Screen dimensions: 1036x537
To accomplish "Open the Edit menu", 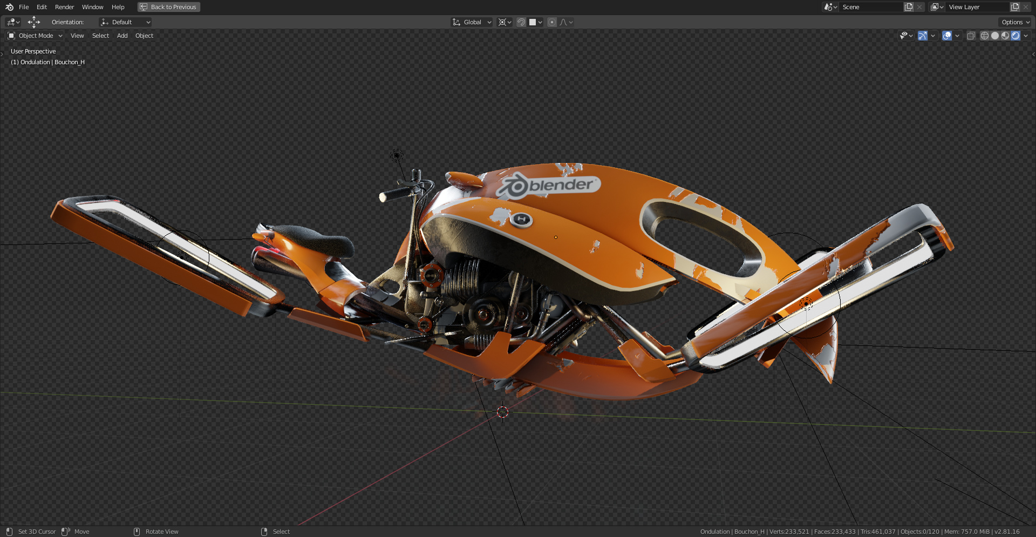I will [42, 7].
